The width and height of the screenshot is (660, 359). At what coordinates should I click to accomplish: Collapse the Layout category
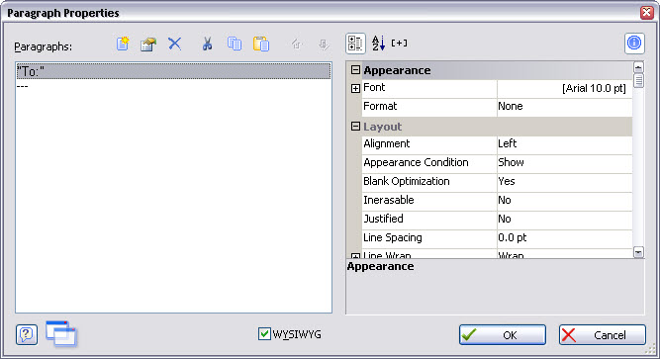pos(355,127)
